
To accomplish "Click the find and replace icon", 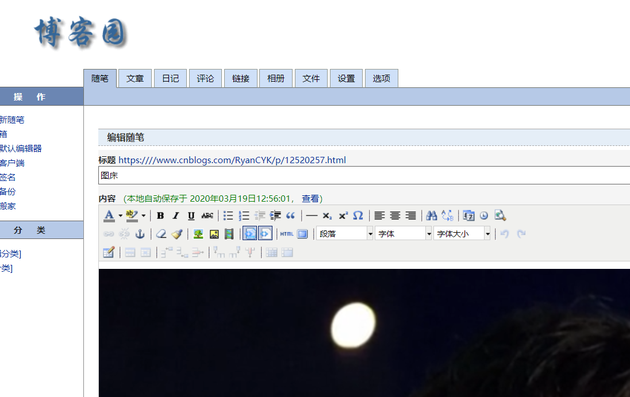I will [448, 215].
